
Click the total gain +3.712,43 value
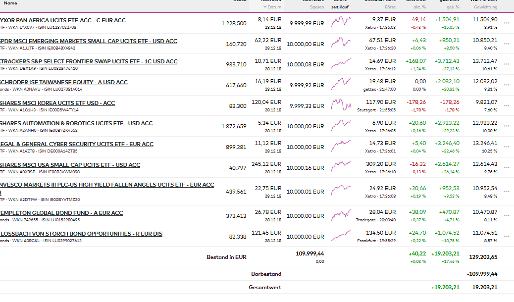pyautogui.click(x=447, y=61)
